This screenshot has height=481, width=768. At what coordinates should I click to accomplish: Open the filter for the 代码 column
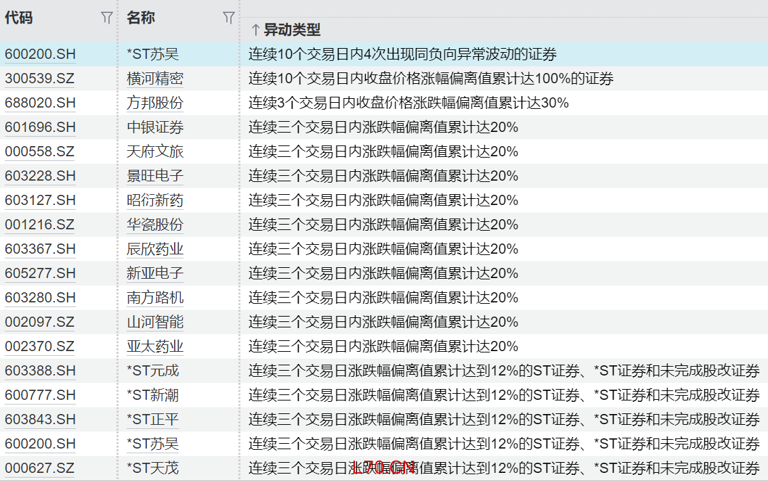click(106, 18)
